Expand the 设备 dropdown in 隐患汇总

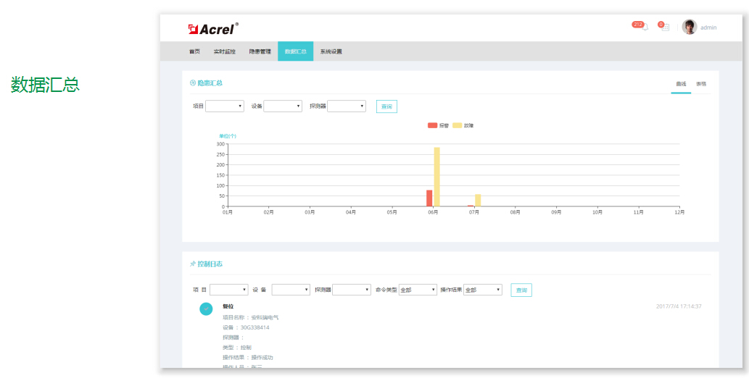[x=283, y=106]
